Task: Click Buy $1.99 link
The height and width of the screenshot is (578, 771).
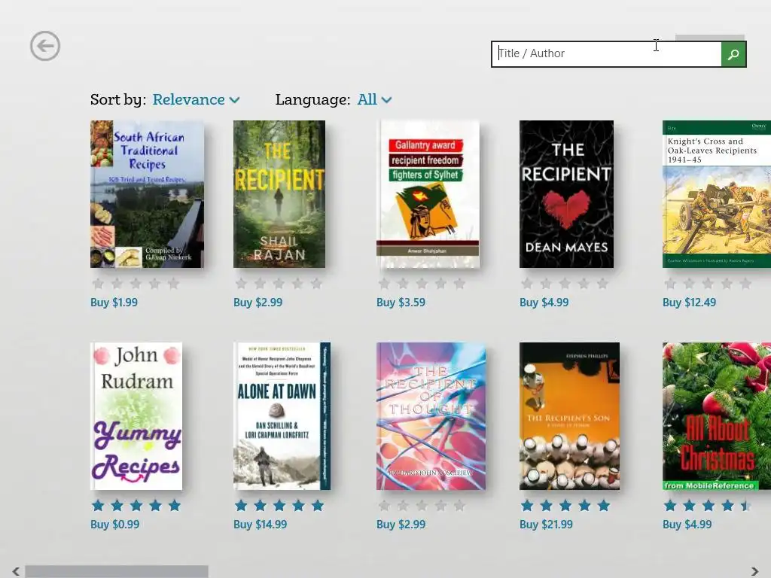Action: tap(114, 303)
